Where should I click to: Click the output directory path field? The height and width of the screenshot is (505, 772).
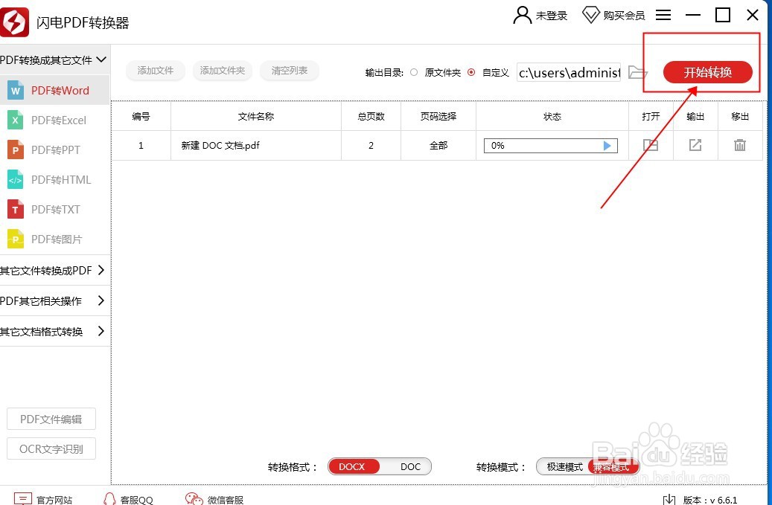coord(569,73)
